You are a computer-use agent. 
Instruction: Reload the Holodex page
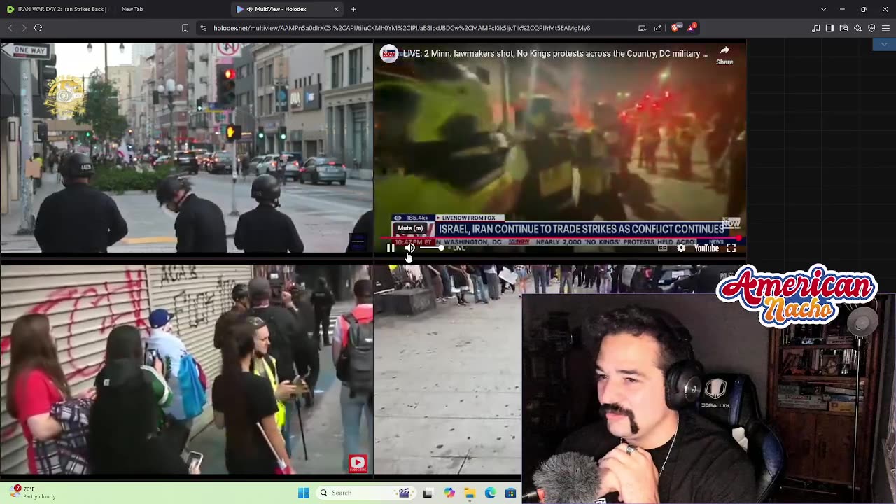click(38, 28)
